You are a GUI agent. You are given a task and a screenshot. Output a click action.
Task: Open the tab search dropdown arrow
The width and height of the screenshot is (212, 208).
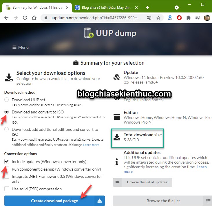coord(177,8)
